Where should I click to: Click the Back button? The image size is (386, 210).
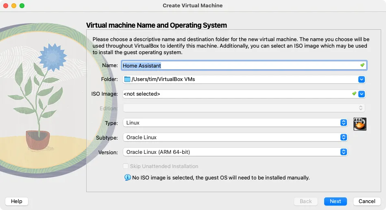coord(306,201)
